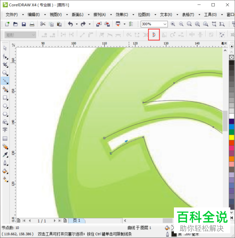The width and height of the screenshot is (235, 238).
Task: Click the Zoom Out magnifier
Action: coord(181,24)
